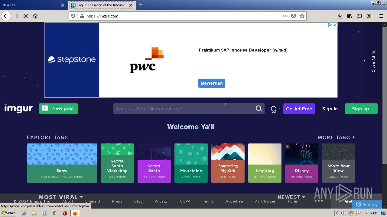Open the Windows Start menu

(x=8, y=213)
